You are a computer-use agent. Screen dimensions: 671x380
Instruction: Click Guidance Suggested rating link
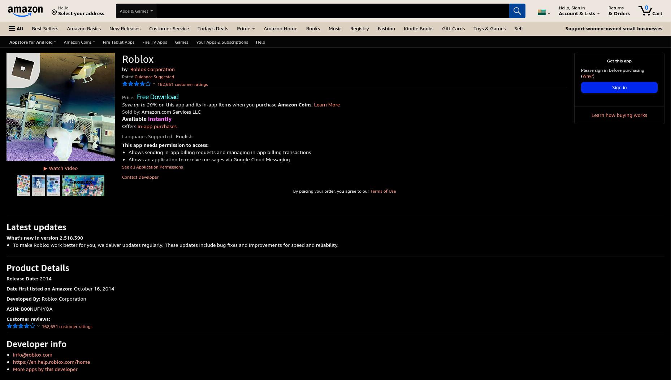(154, 77)
